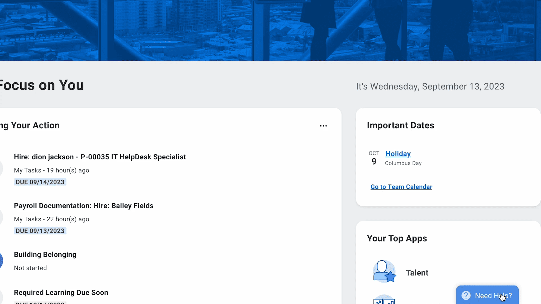Open the three-dot menu on action card

(323, 126)
